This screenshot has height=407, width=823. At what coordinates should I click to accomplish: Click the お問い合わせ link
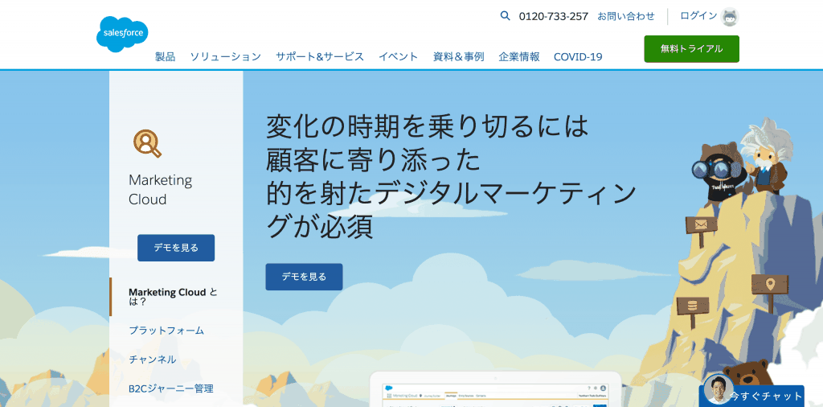click(x=625, y=16)
